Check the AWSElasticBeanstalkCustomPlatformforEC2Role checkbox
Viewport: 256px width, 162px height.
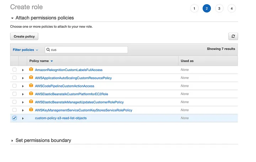[x=14, y=94]
